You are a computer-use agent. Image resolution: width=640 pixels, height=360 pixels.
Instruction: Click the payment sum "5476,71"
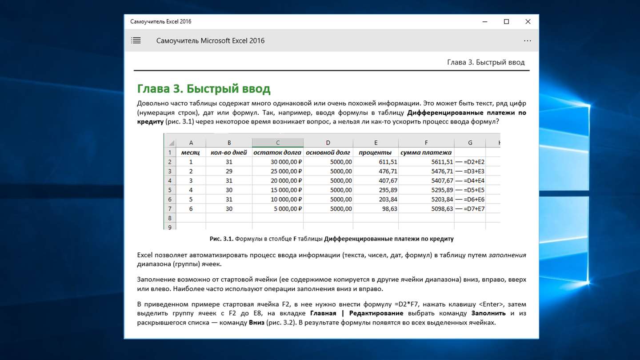[x=442, y=171]
